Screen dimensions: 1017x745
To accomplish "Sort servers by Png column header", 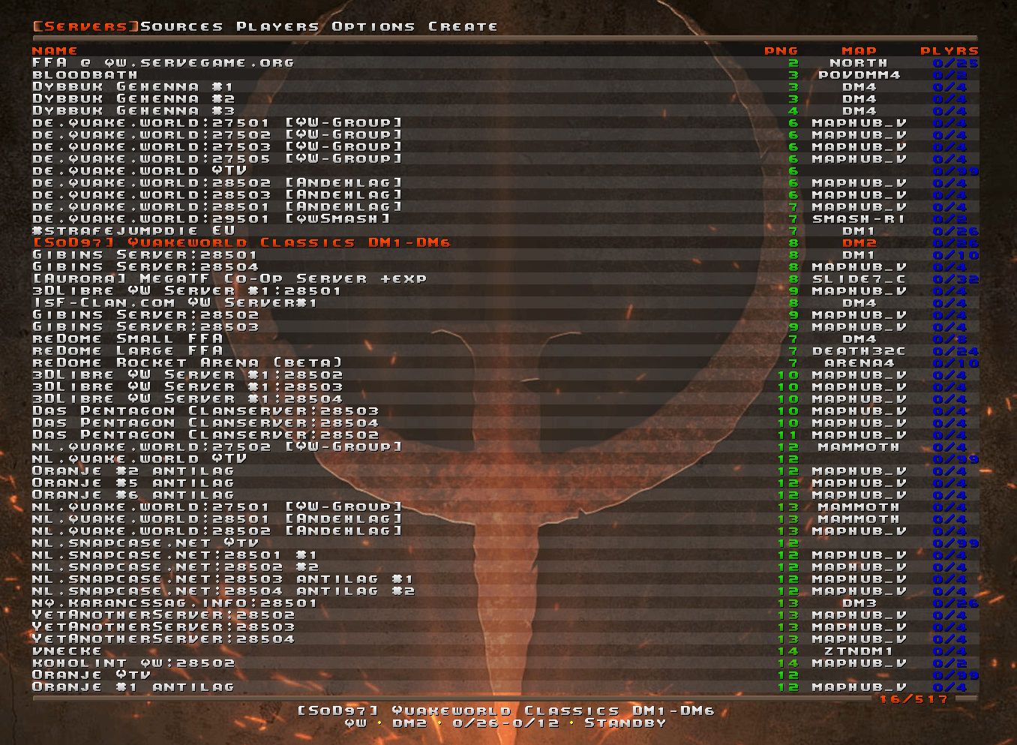I will pyautogui.click(x=781, y=51).
